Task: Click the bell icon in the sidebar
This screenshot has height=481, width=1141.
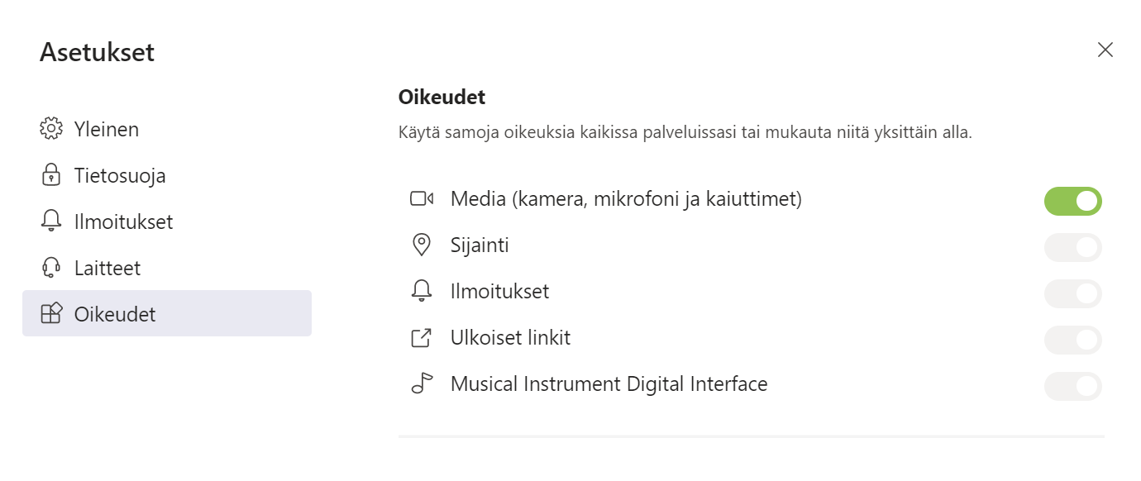Action: [x=51, y=221]
